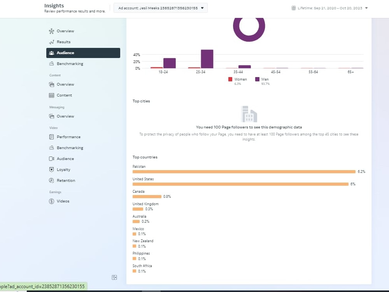Viewport: 389px width, 292px height.
Task: Open Overview under Content section
Action: click(83, 84)
